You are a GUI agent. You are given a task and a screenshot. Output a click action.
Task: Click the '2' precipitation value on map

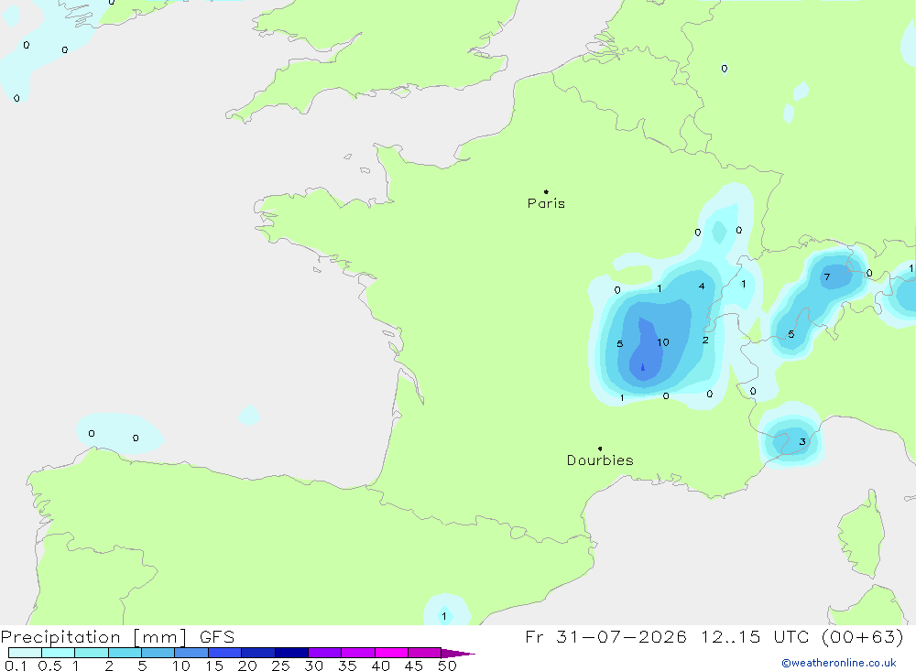click(705, 340)
